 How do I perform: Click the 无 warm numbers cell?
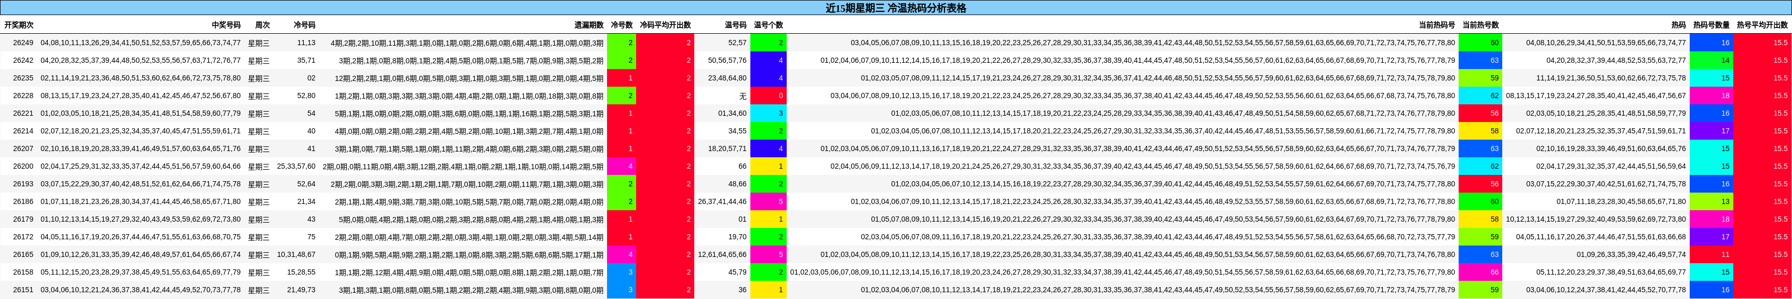click(x=742, y=96)
